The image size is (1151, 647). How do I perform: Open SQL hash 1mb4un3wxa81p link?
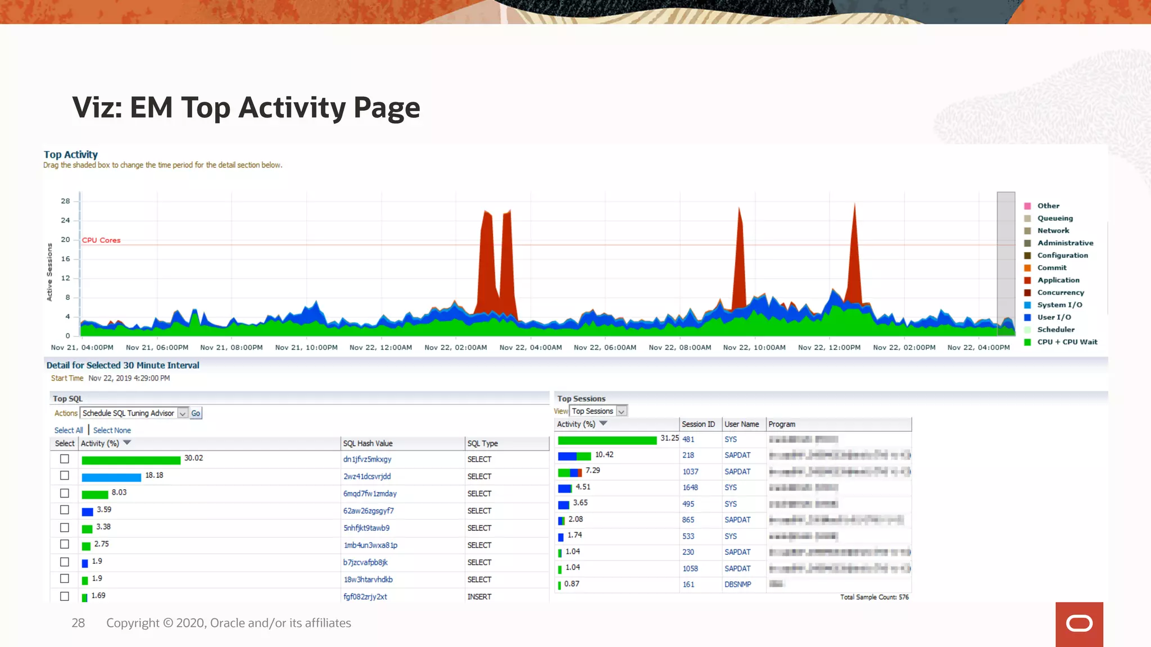coord(370,545)
